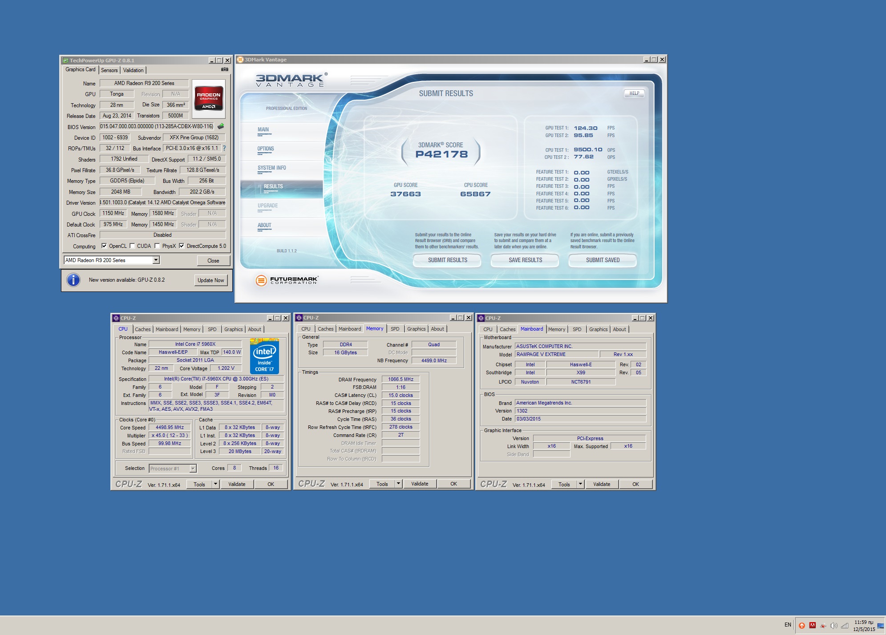
Task: Open the Caches tab in the CPU tab window
Action: tap(143, 329)
